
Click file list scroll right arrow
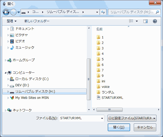click(159, 110)
